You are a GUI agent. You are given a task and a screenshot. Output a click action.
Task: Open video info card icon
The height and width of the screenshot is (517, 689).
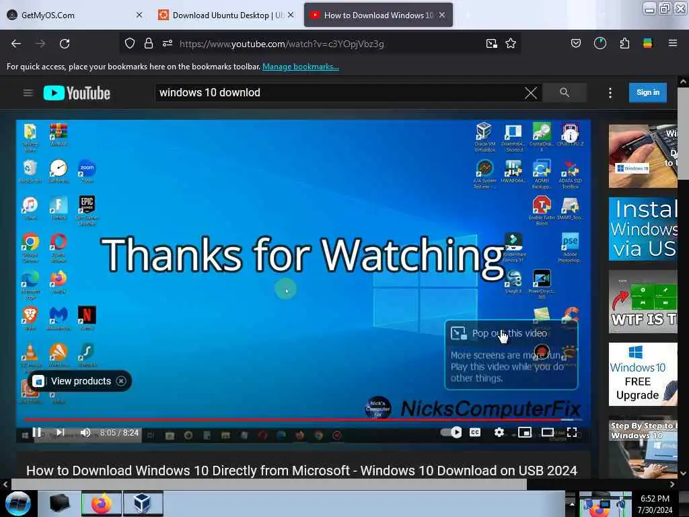pyautogui.click(x=570, y=136)
